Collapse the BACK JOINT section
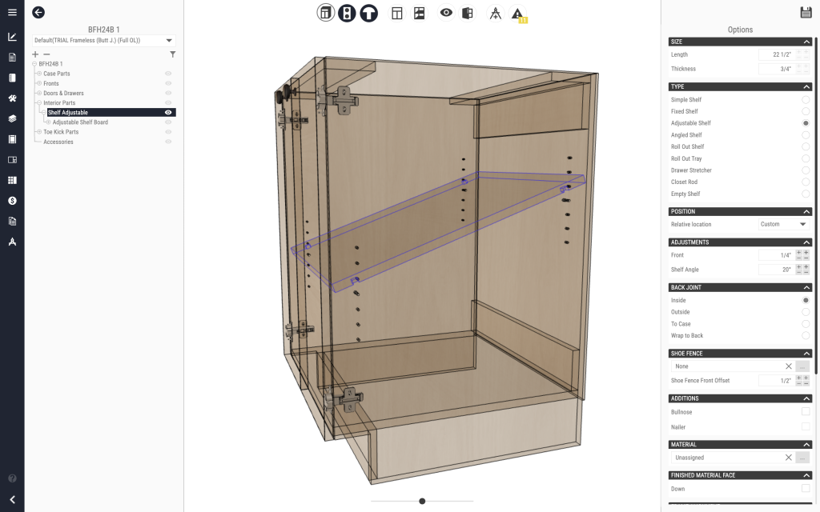Image resolution: width=820 pixels, height=512 pixels. [806, 287]
